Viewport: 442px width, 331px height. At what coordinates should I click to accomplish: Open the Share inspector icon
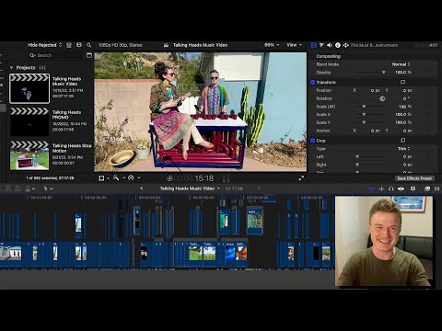pos(345,45)
